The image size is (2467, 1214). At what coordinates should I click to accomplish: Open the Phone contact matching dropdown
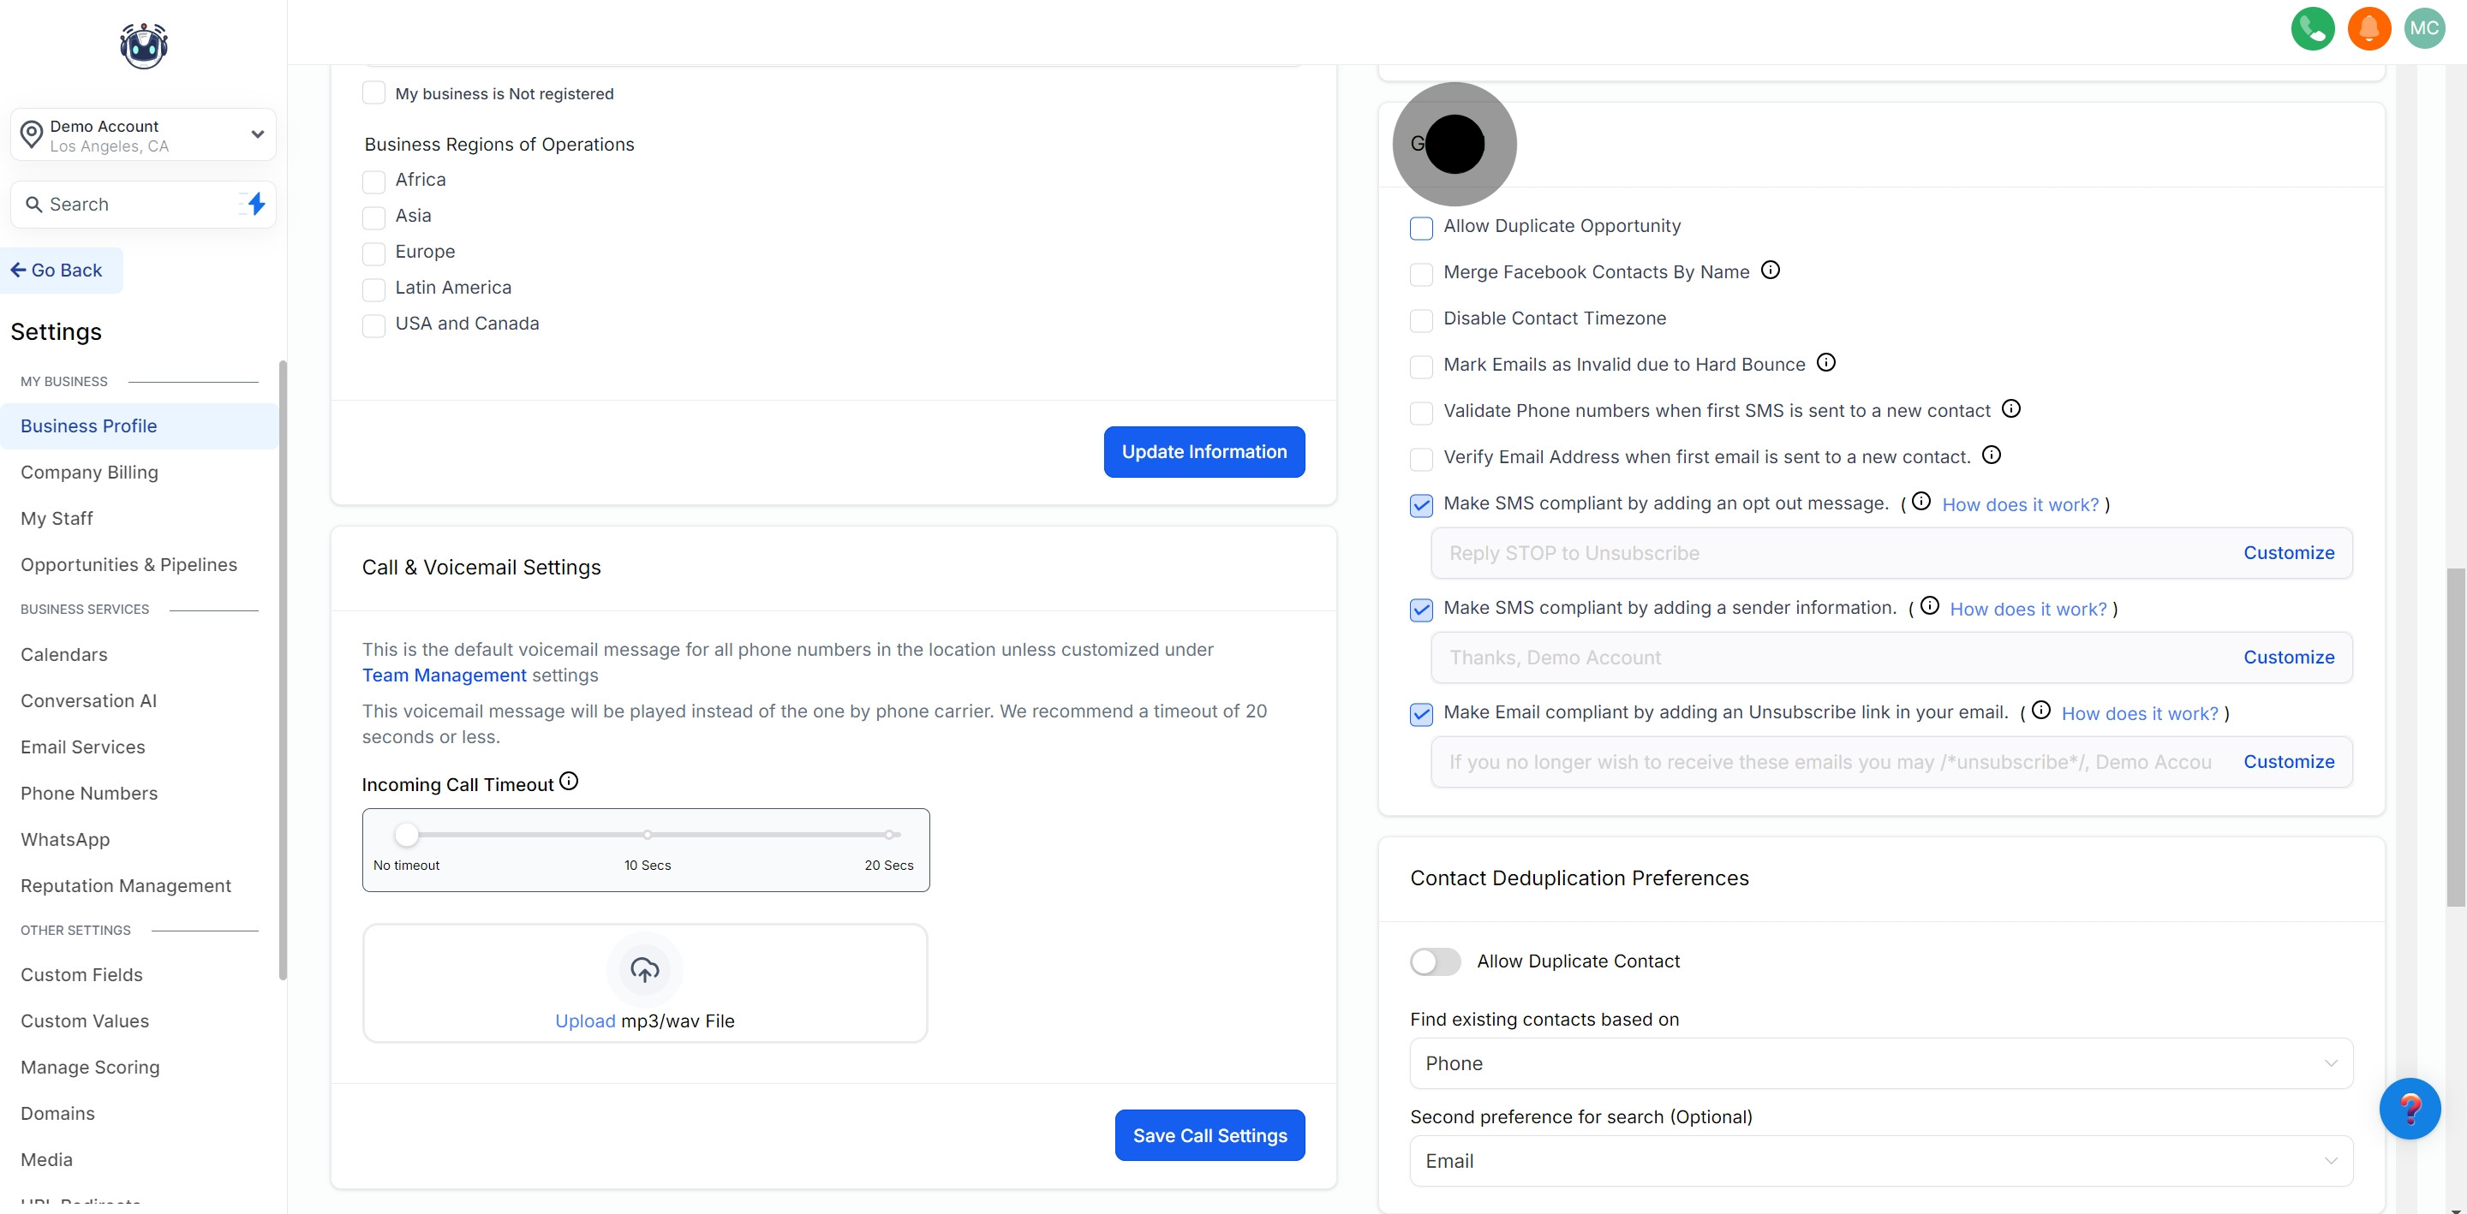1880,1062
